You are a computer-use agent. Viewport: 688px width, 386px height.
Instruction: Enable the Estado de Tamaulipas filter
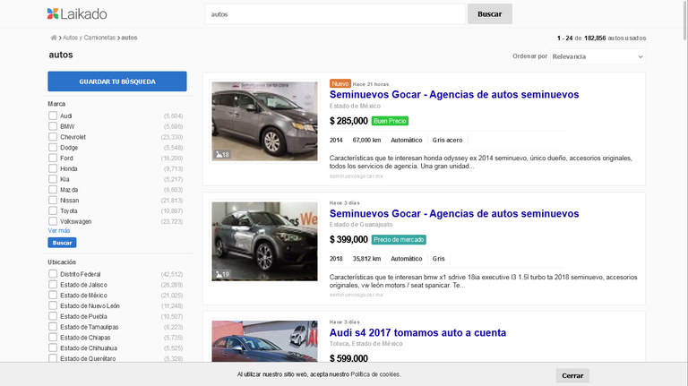click(x=53, y=327)
